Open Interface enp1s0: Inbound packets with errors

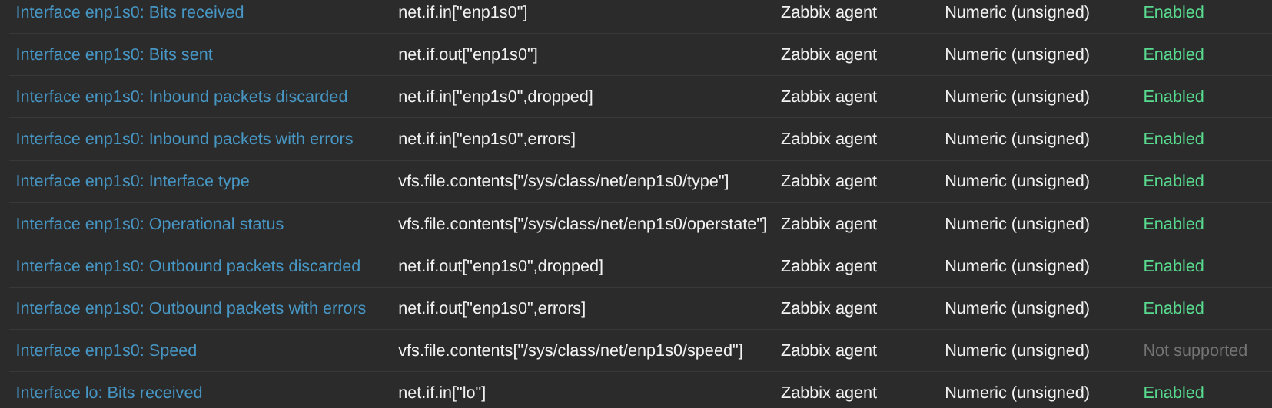184,139
